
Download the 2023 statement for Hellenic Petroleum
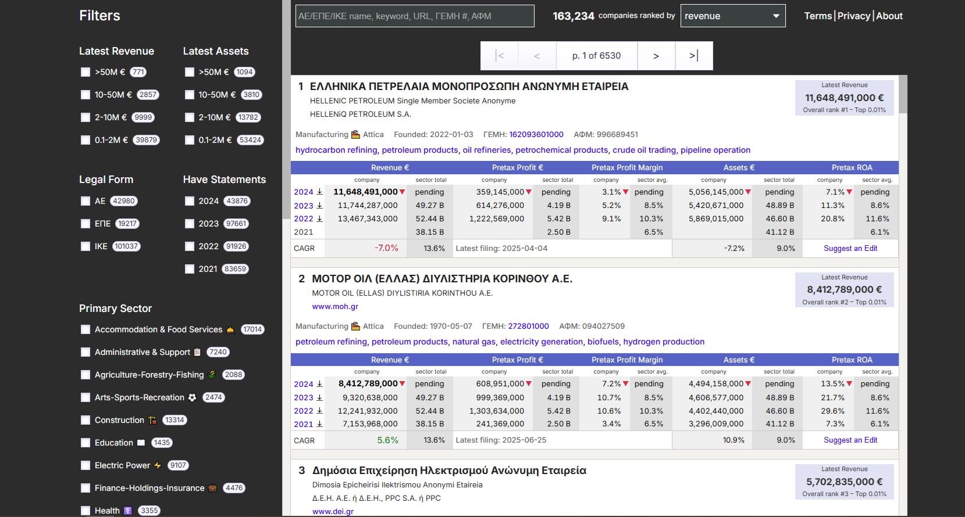[x=319, y=206]
